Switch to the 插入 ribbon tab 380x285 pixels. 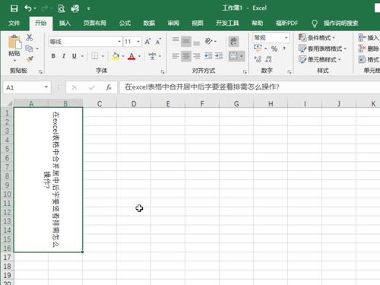65,24
